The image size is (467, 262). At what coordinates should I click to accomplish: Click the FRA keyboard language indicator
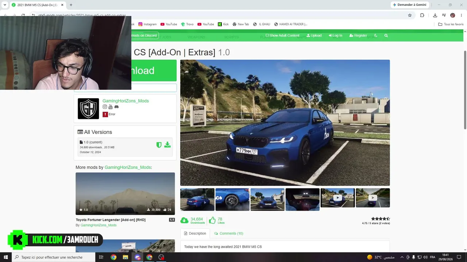pos(433,257)
